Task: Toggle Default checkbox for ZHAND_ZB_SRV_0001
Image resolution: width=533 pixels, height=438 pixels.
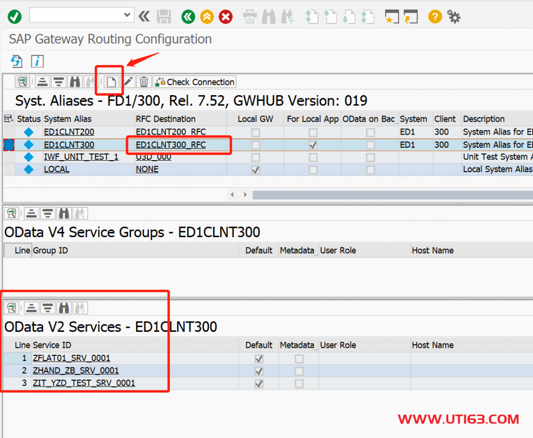Action: (259, 371)
